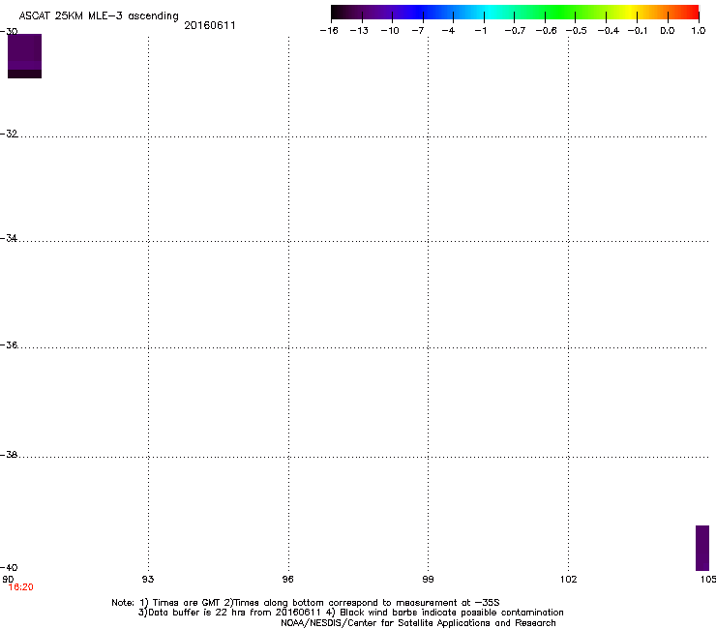Viewport: 716px width, 629px height.
Task: Click the purple data strip near longitude 105
Action: point(702,548)
